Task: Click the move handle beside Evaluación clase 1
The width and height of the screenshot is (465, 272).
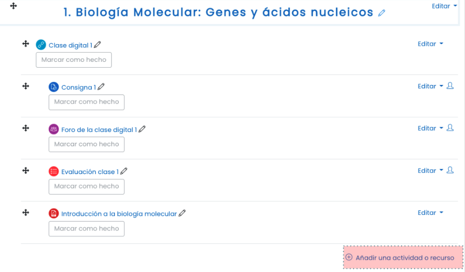Action: (26, 170)
